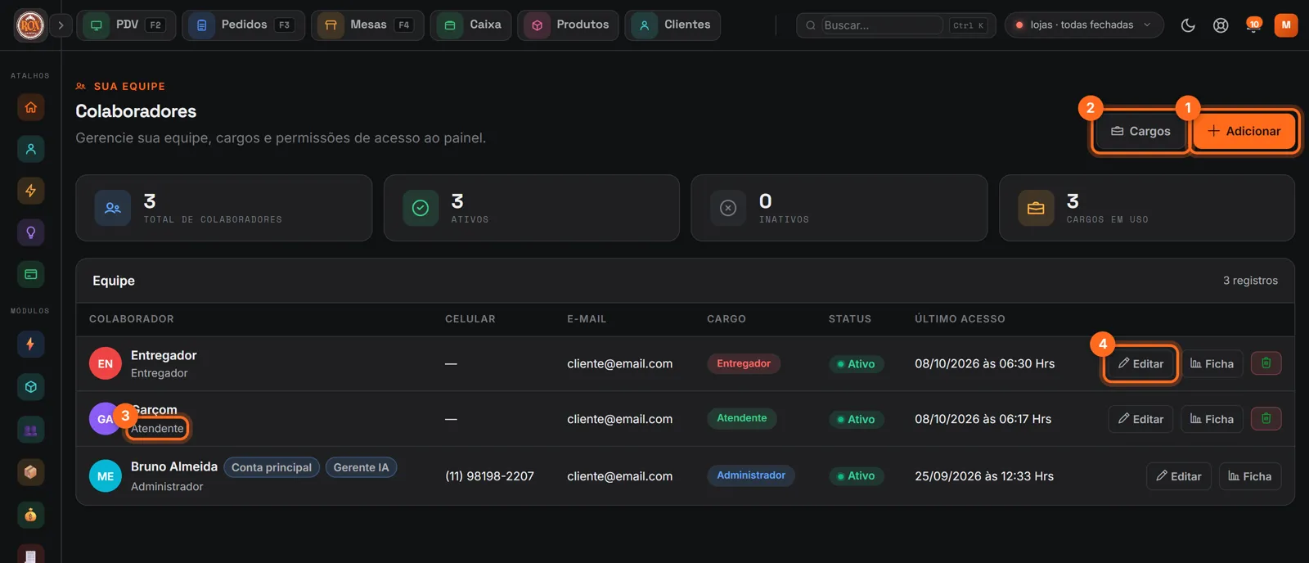Viewport: 1309px width, 563px height.
Task: Open notifications bell with 10 badge
Action: pyautogui.click(x=1253, y=25)
